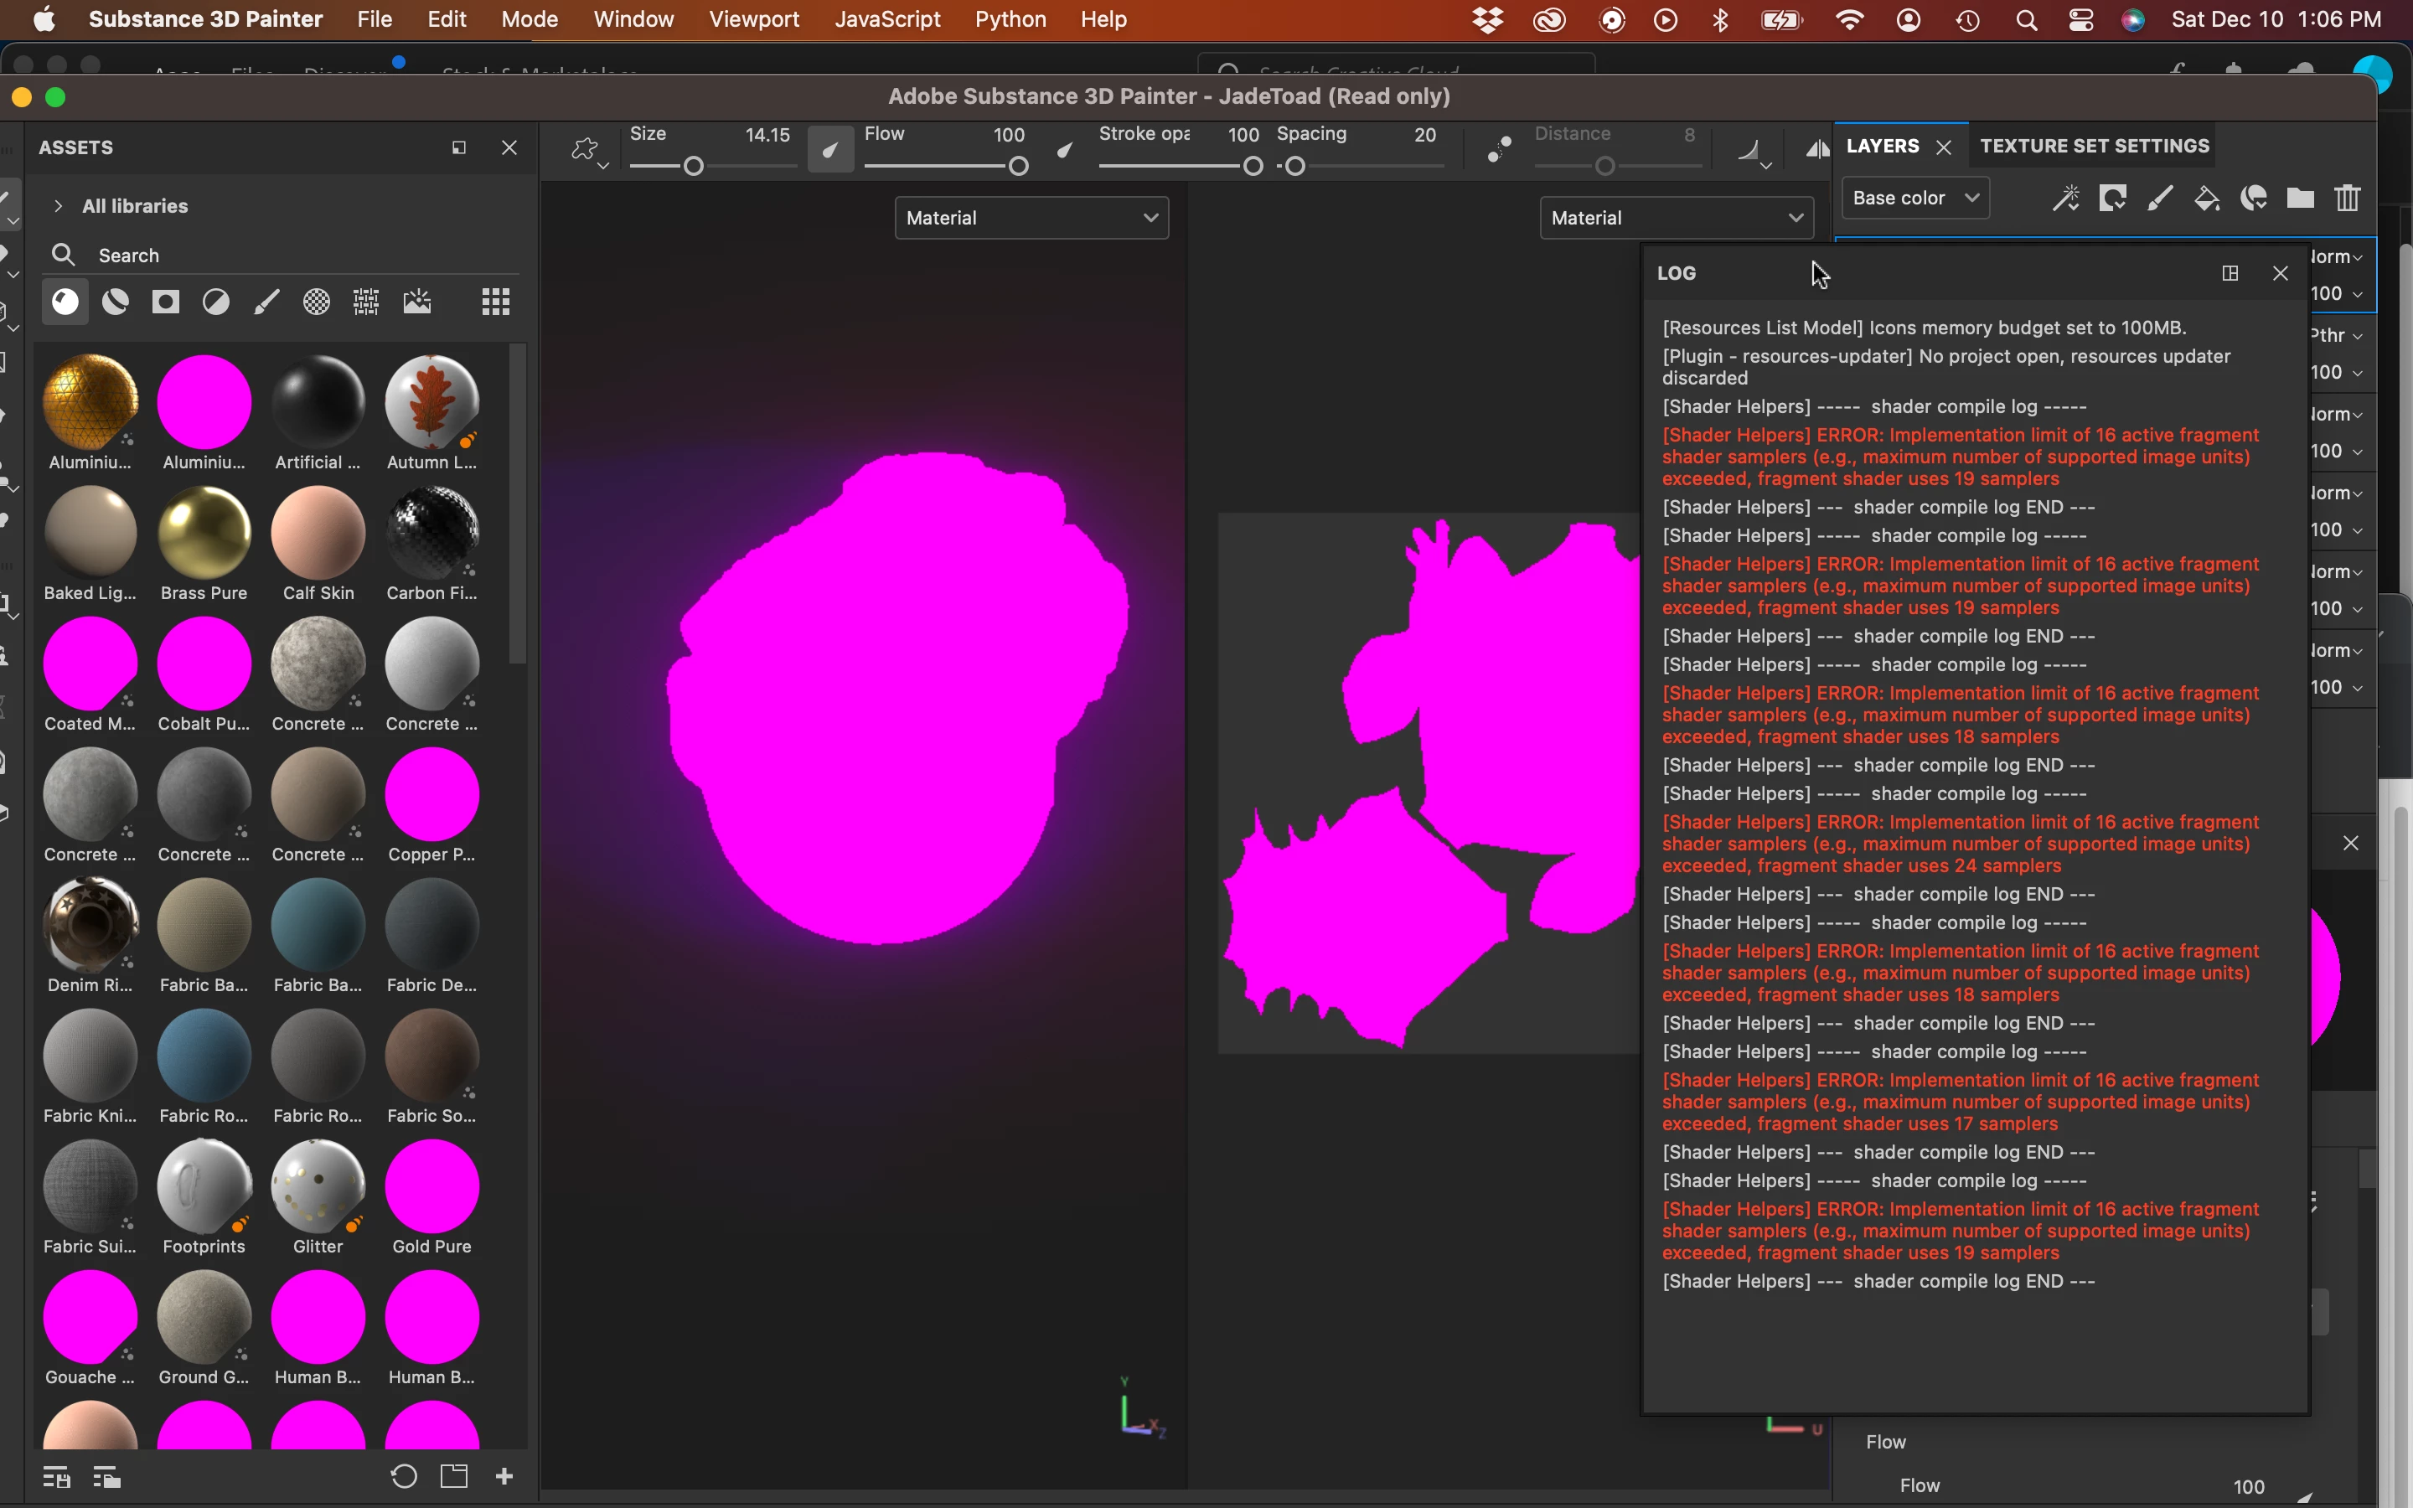The width and height of the screenshot is (2413, 1508).
Task: Create a folder in Layers panel
Action: coord(2301,199)
